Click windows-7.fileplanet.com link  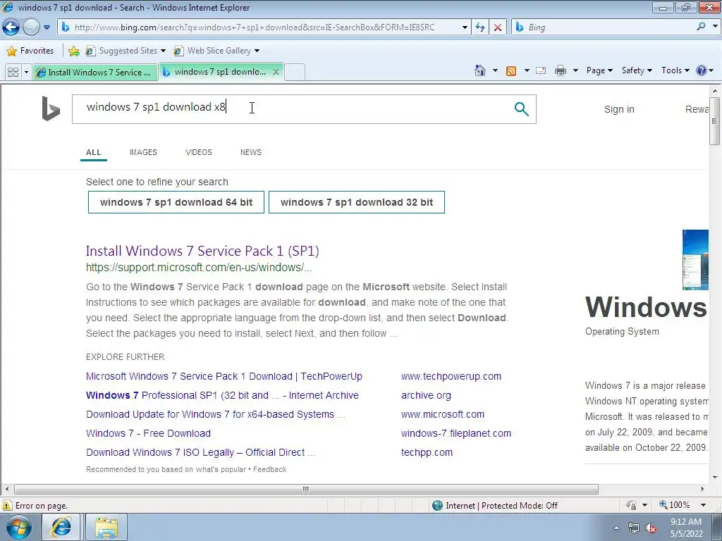[x=456, y=433]
